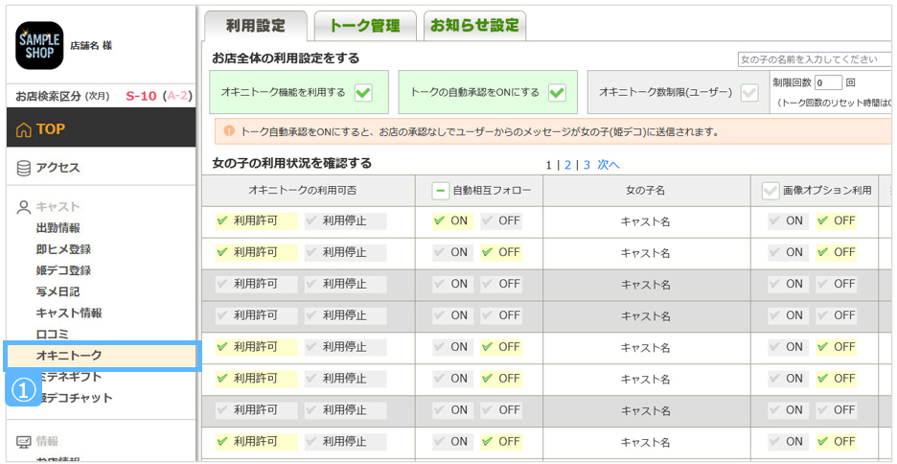Toggle オキニトーク機能を利用する checkbox
This screenshot has height=464, width=897.
pyautogui.click(x=363, y=93)
